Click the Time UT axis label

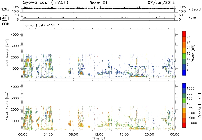pos(99,138)
